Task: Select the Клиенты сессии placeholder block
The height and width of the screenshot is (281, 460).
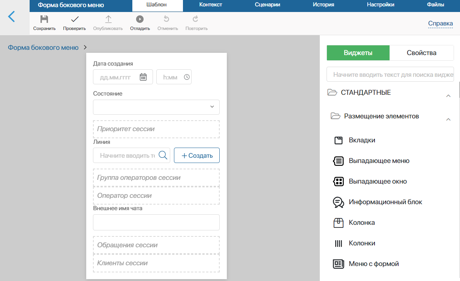Action: pos(156,263)
